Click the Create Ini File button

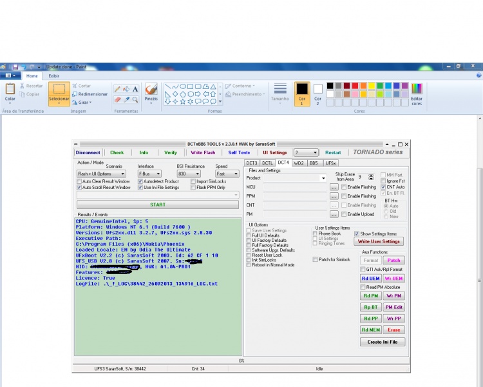383,342
